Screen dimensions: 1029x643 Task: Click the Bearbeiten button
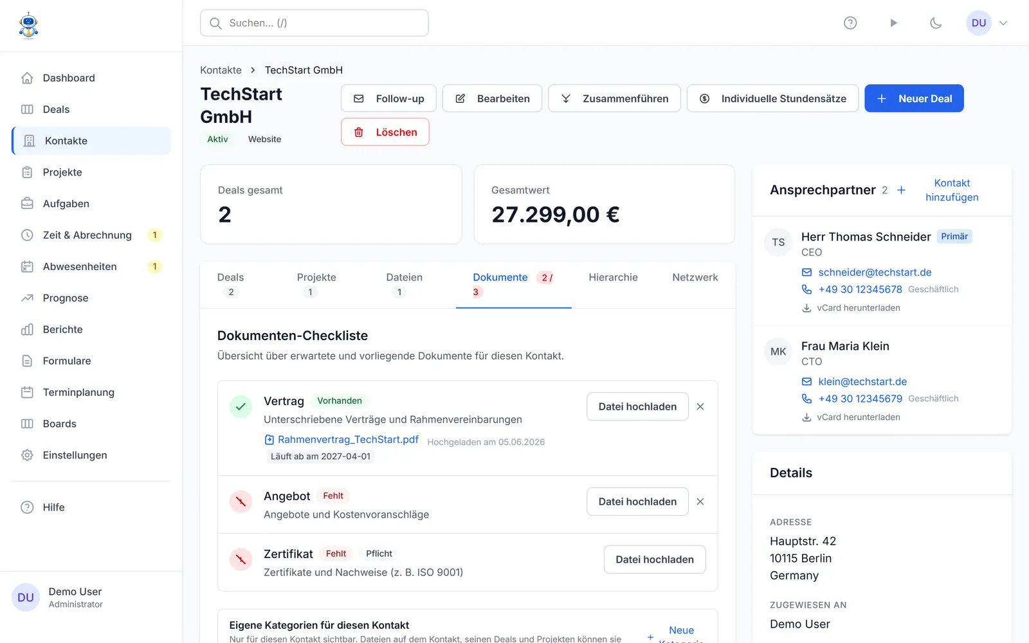[492, 98]
